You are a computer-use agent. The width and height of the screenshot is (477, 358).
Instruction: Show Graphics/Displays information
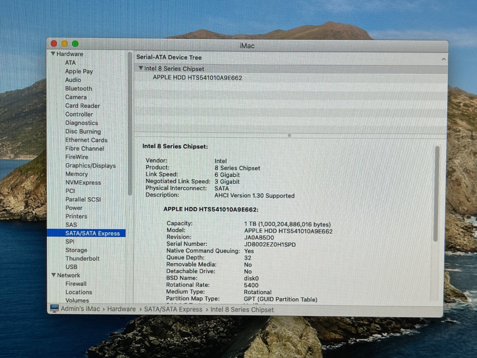click(91, 166)
